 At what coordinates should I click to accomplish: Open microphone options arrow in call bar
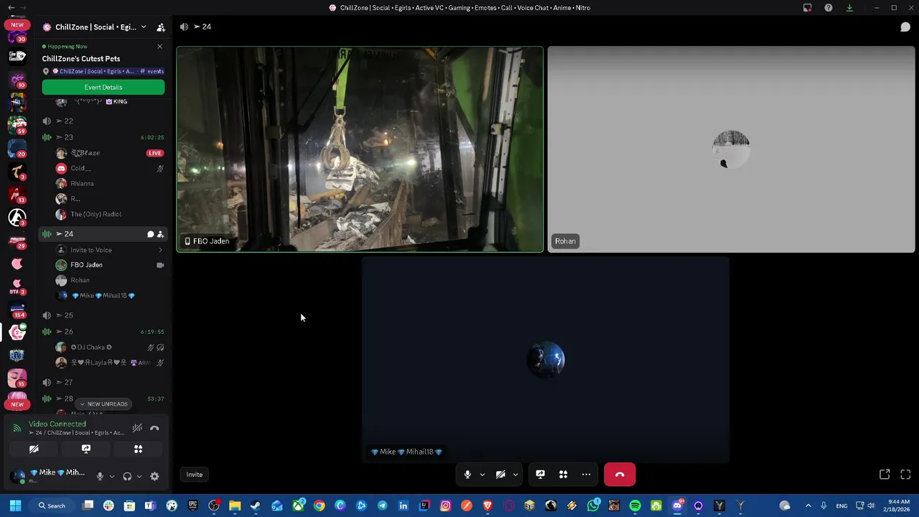point(482,475)
